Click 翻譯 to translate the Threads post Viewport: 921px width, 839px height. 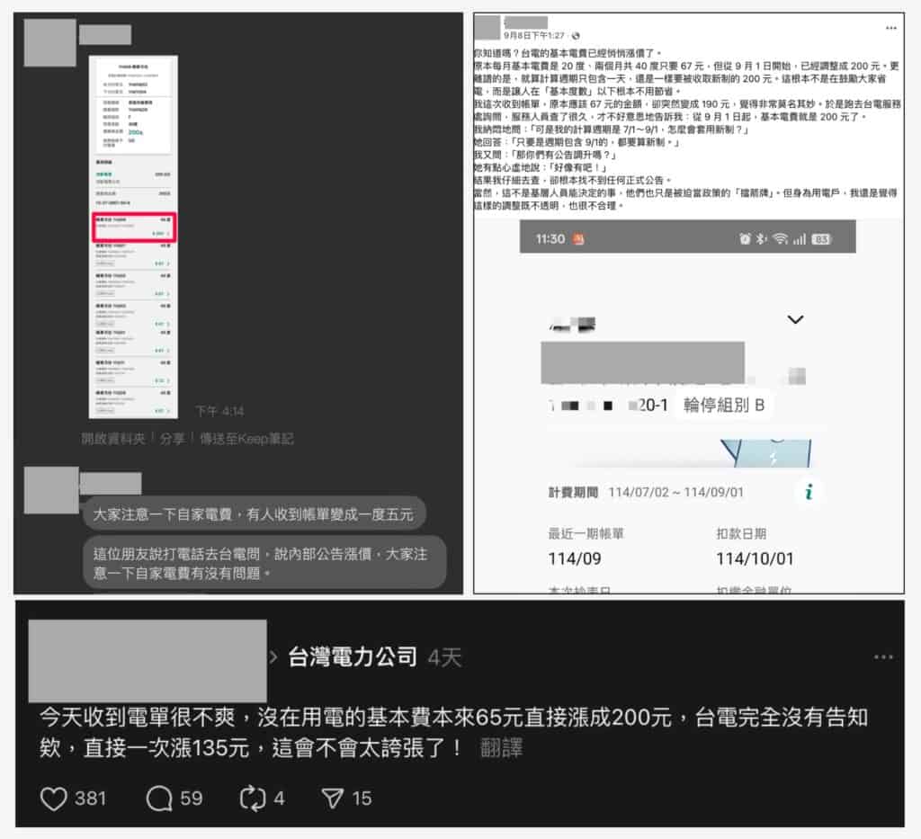pyautogui.click(x=501, y=748)
